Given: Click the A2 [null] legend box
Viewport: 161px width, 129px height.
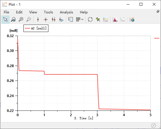Looking at the screenshot, I should click(x=36, y=28).
